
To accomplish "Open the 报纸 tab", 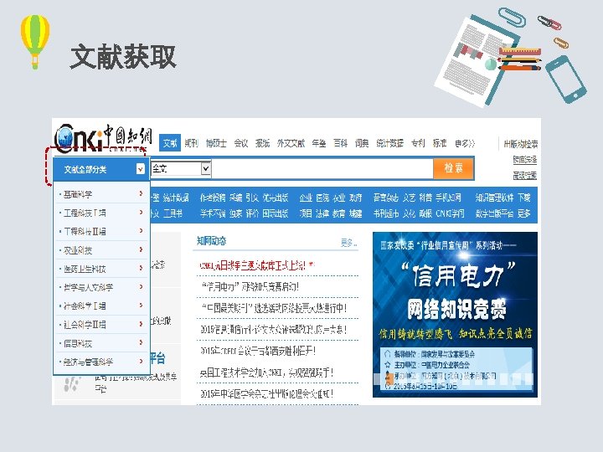I will 263,143.
